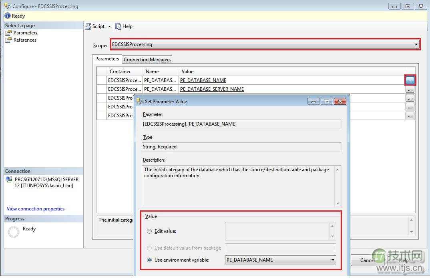Click the Script toolbar icon
The height and width of the screenshot is (278, 430).
pyautogui.click(x=88, y=26)
